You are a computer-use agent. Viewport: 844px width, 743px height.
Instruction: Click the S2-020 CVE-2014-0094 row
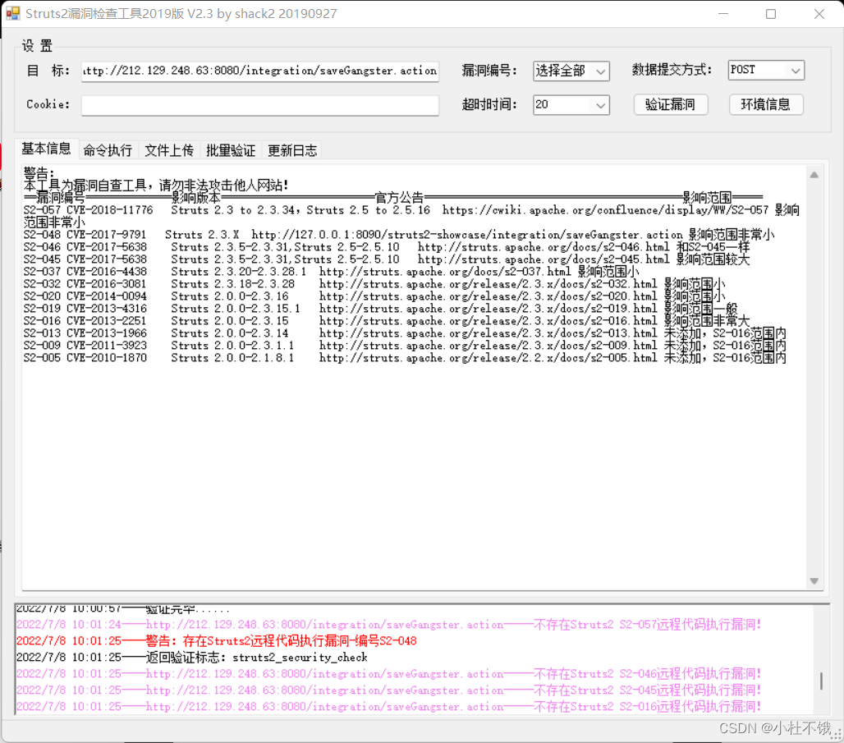tap(374, 296)
